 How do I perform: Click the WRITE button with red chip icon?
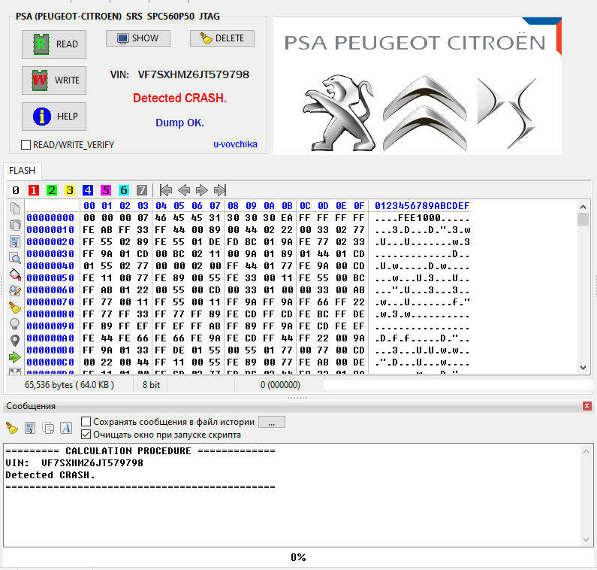[x=54, y=80]
